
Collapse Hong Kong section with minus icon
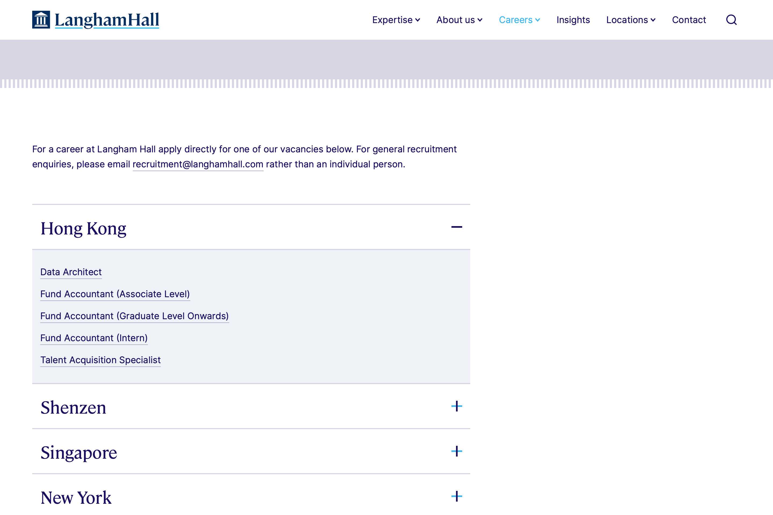click(457, 227)
